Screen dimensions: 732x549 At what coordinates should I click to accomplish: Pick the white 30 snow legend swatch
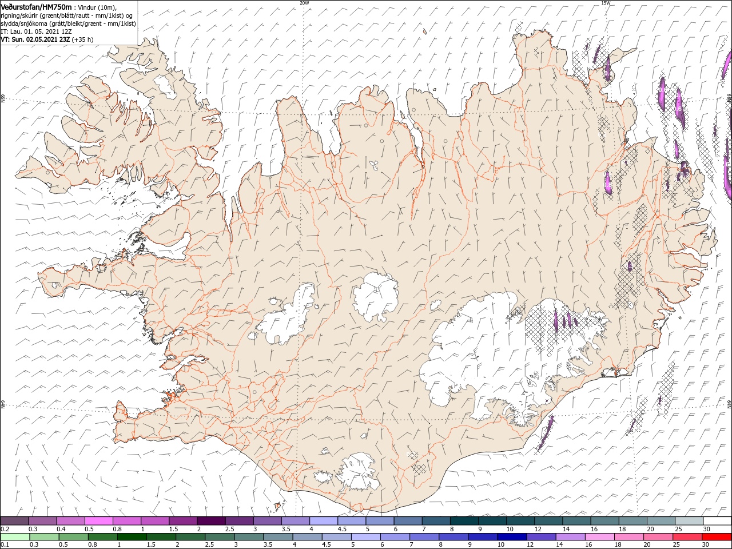click(x=717, y=521)
